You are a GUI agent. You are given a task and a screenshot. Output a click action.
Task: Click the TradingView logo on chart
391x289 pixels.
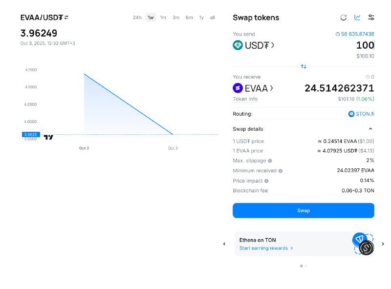(48, 138)
